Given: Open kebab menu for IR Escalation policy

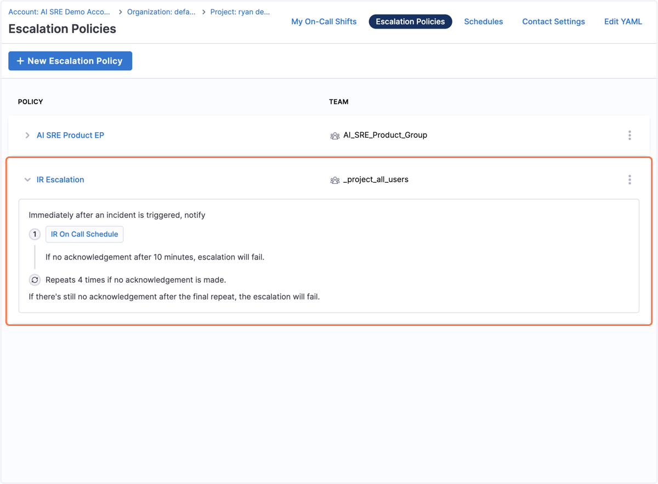Looking at the screenshot, I should [x=629, y=179].
